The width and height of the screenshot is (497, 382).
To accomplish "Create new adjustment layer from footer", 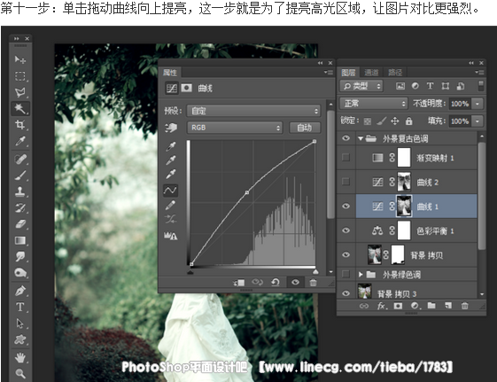I will pyautogui.click(x=415, y=306).
